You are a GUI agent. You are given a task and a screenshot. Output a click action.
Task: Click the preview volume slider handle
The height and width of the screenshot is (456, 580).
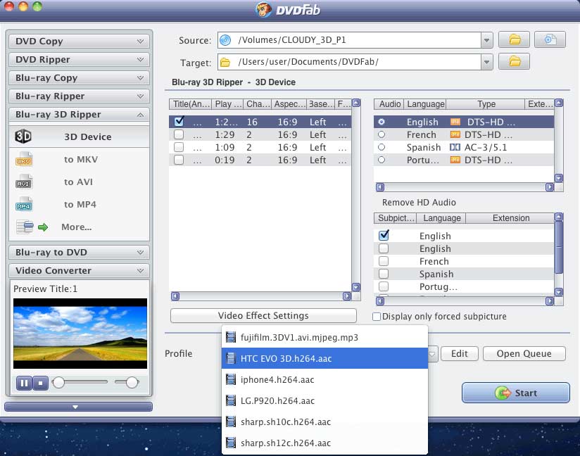pyautogui.click(x=132, y=382)
